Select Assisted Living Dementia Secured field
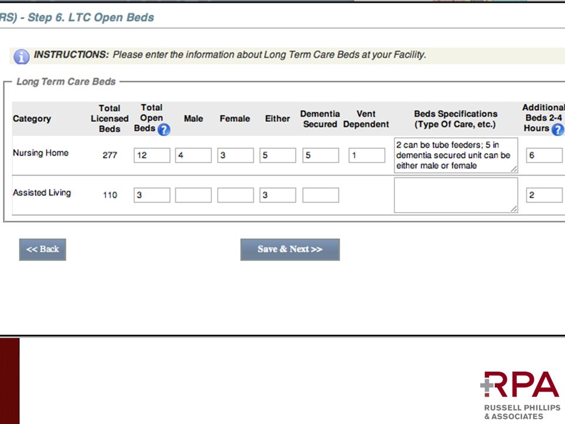This screenshot has width=565, height=424. 321,195
